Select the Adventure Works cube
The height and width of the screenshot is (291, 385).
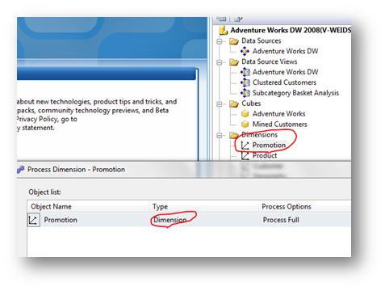[x=278, y=114]
